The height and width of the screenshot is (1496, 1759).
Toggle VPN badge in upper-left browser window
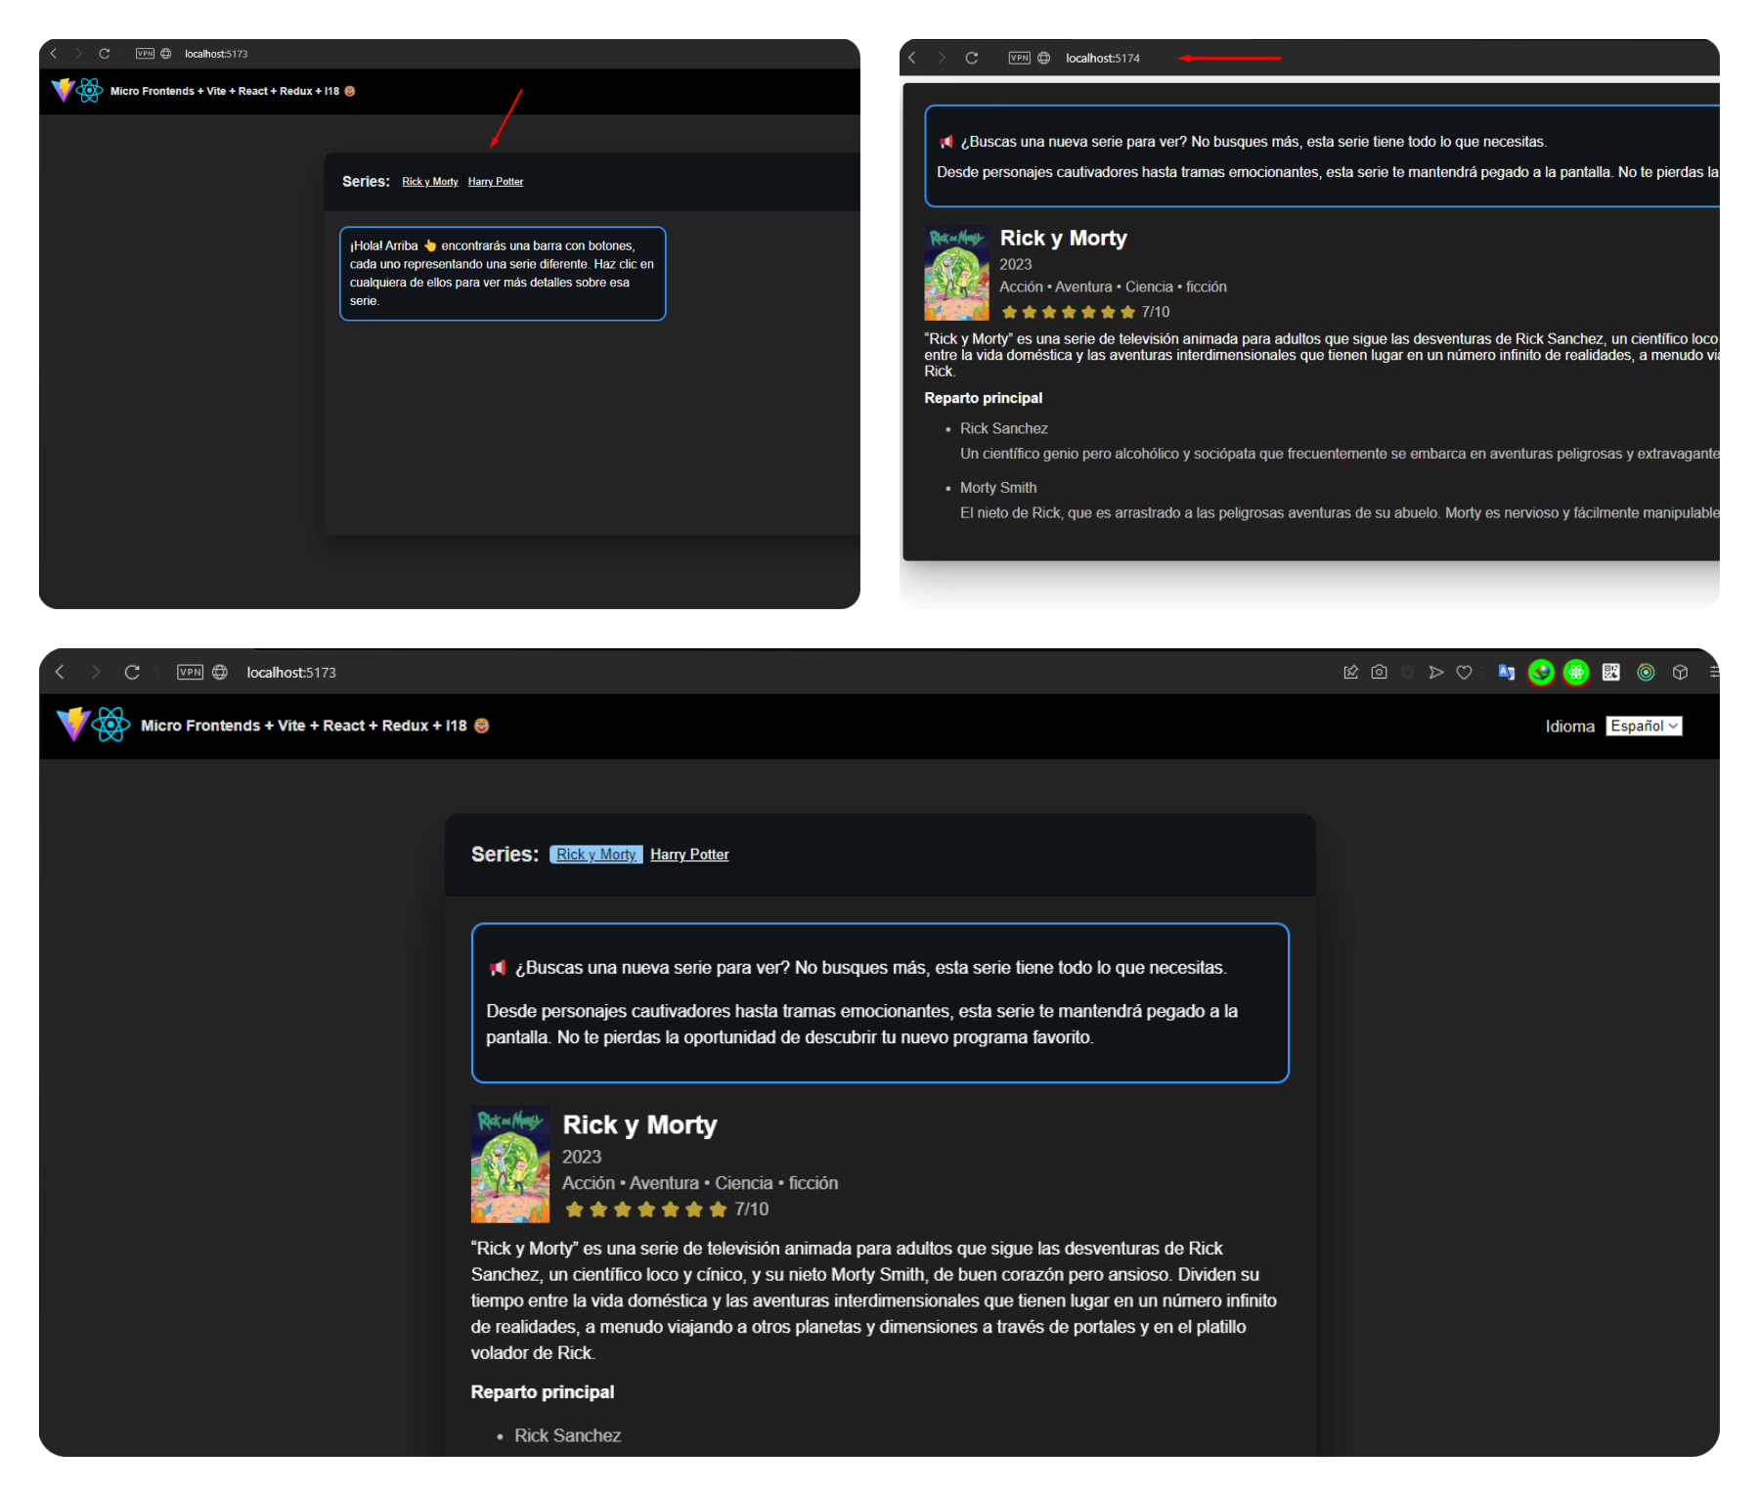(x=145, y=54)
